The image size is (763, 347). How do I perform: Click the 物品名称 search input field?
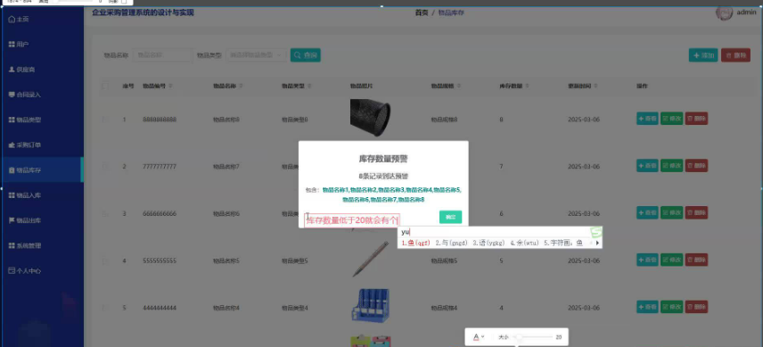point(162,55)
